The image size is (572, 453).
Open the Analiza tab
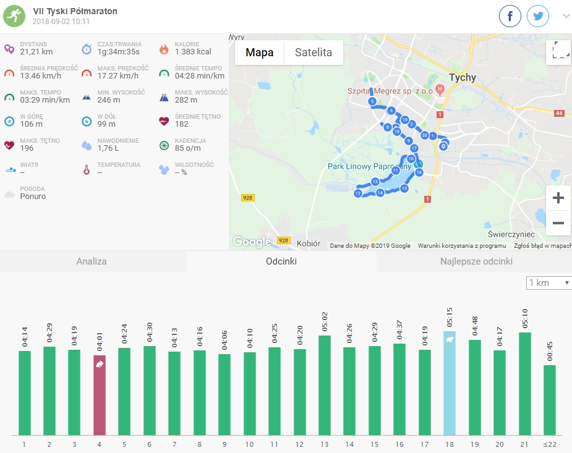[x=92, y=261]
